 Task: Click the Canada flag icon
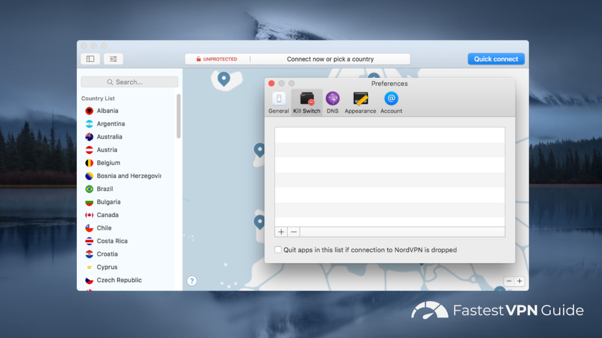point(89,215)
